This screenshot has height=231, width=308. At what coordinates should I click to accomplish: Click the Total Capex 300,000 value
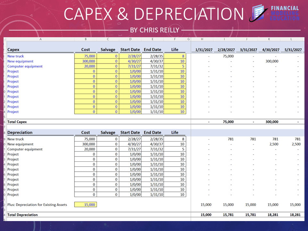[x=272, y=122]
